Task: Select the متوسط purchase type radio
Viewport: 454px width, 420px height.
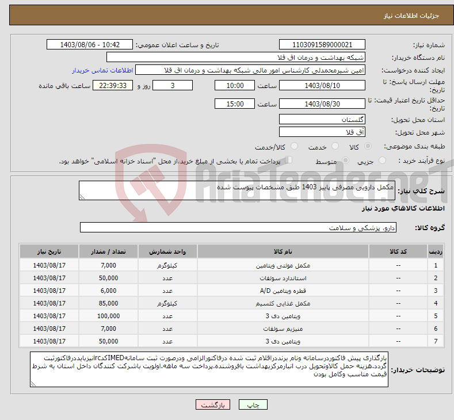Action: coord(345,161)
